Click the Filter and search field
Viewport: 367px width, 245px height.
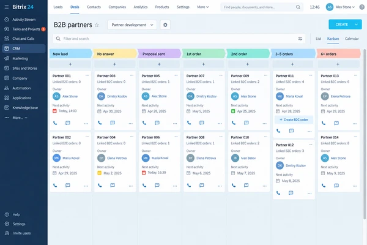point(179,39)
